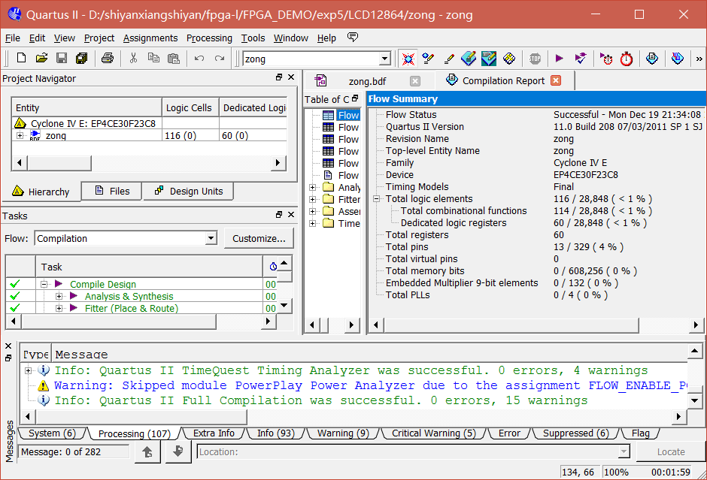Open the Programmer toolbar icon
707x480 pixels.
point(677,58)
